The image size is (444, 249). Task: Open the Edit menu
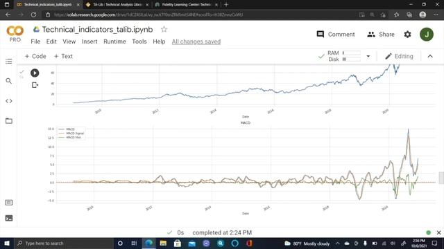pyautogui.click(x=51, y=41)
